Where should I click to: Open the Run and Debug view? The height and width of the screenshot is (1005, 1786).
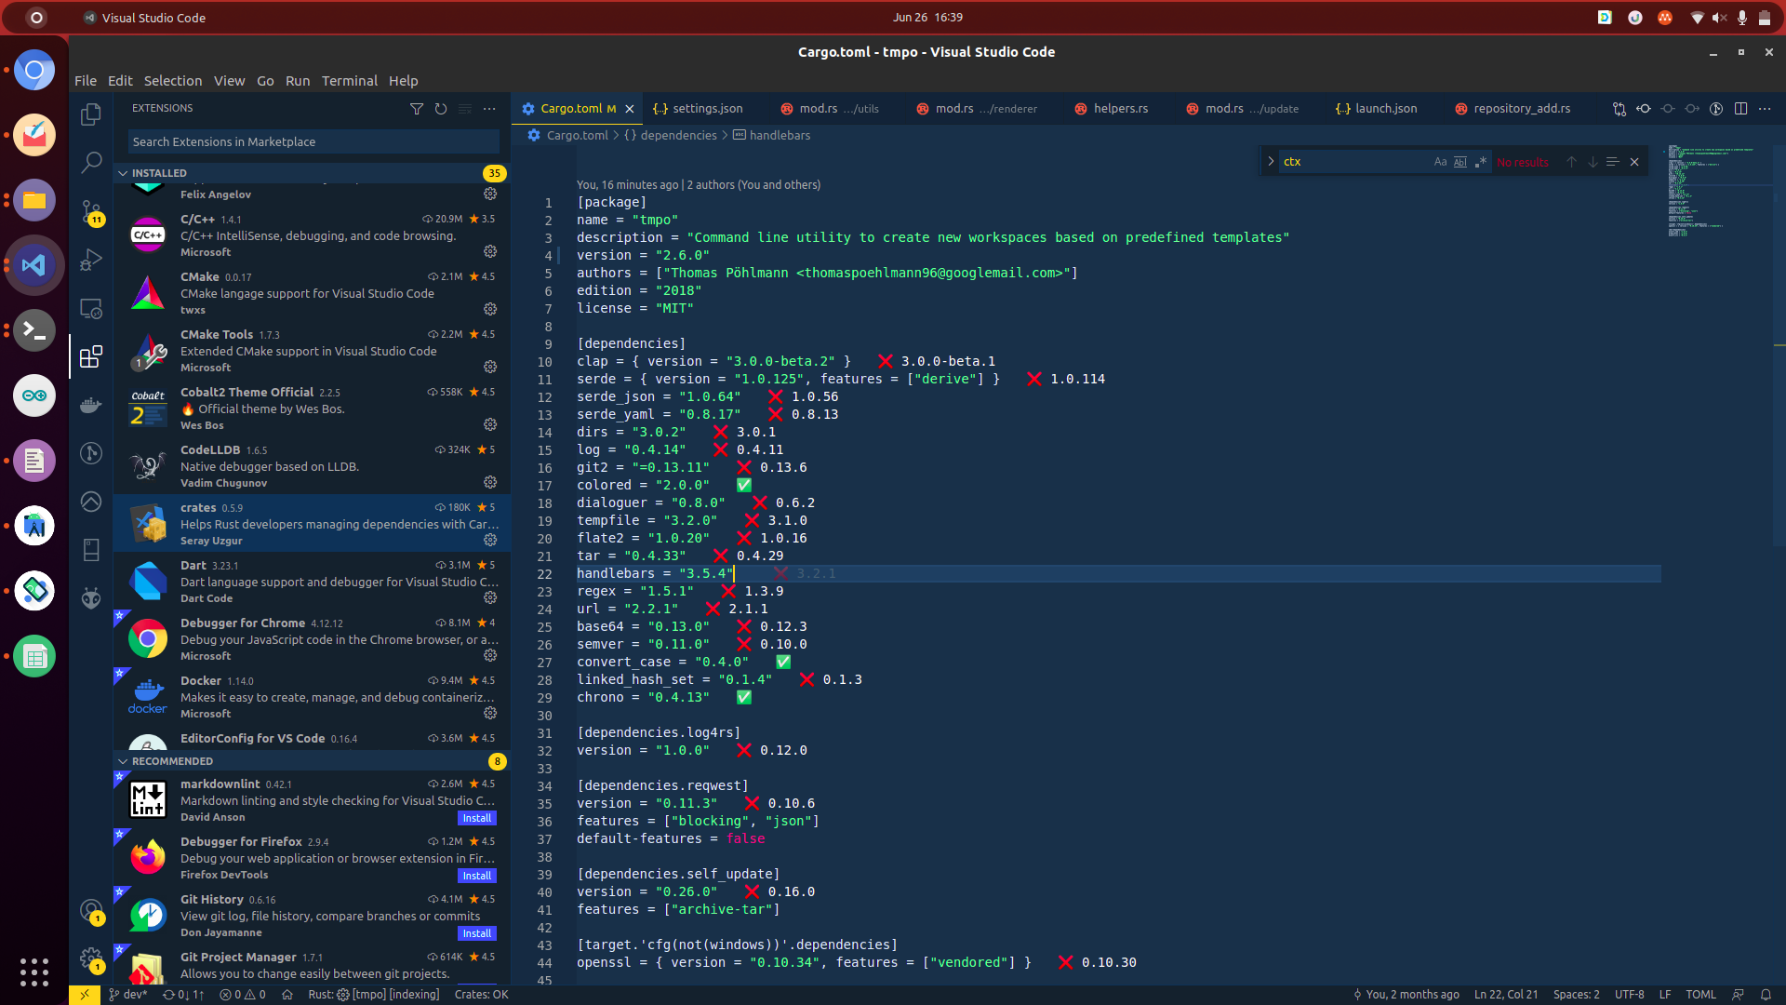[91, 260]
